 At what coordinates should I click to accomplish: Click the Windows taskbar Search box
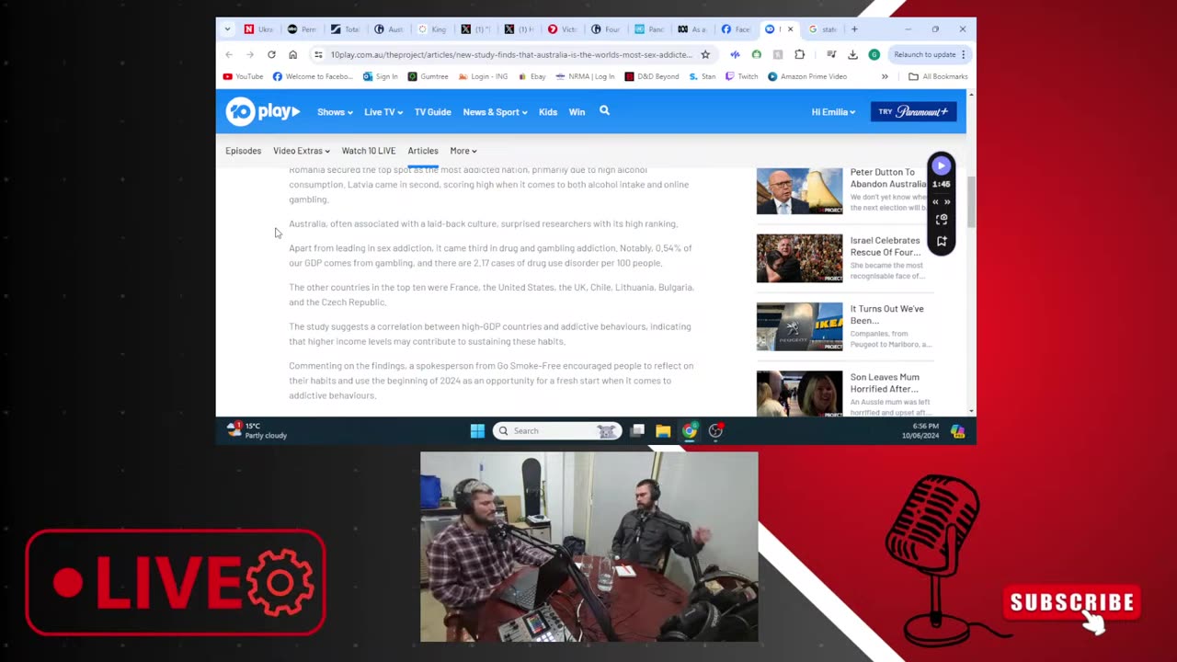point(556,430)
